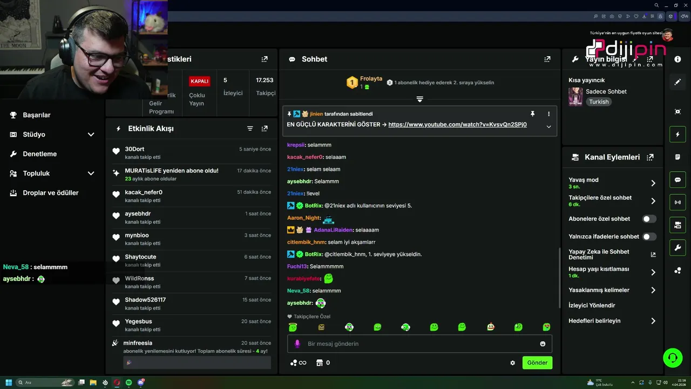
Task: Click the broadcast signal icon in right toolbar
Action: click(678, 203)
